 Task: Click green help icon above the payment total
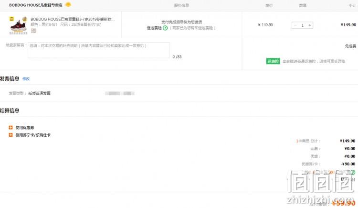coord(353,172)
